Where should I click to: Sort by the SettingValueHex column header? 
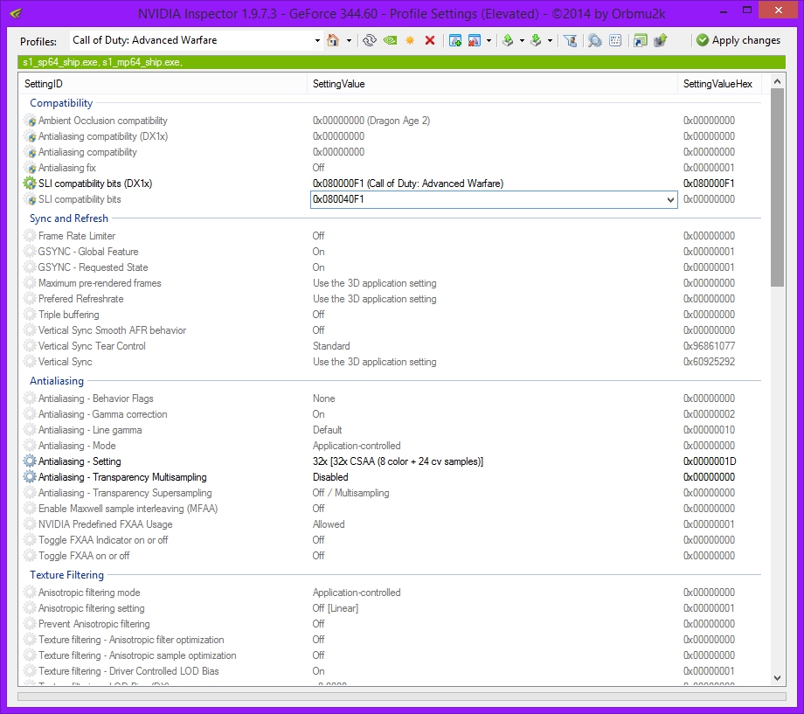click(719, 84)
